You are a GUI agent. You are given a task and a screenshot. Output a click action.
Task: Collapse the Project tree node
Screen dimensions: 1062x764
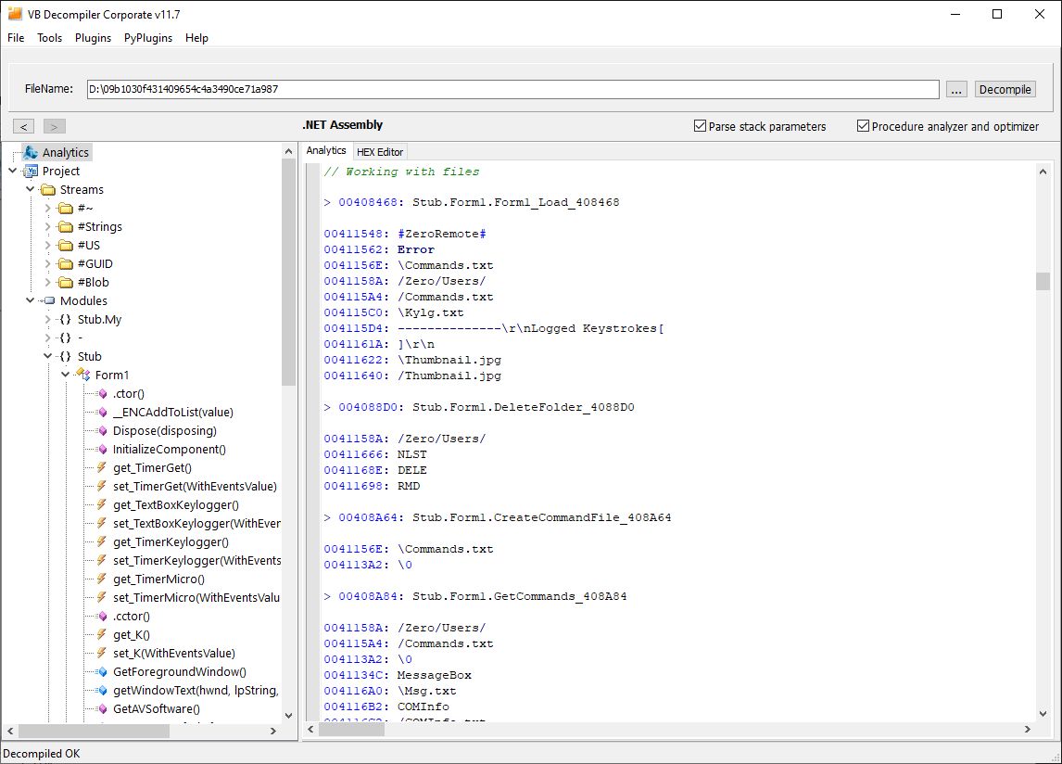coord(13,171)
